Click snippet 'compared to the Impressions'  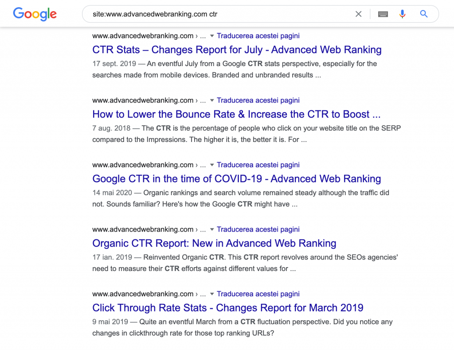140,140
